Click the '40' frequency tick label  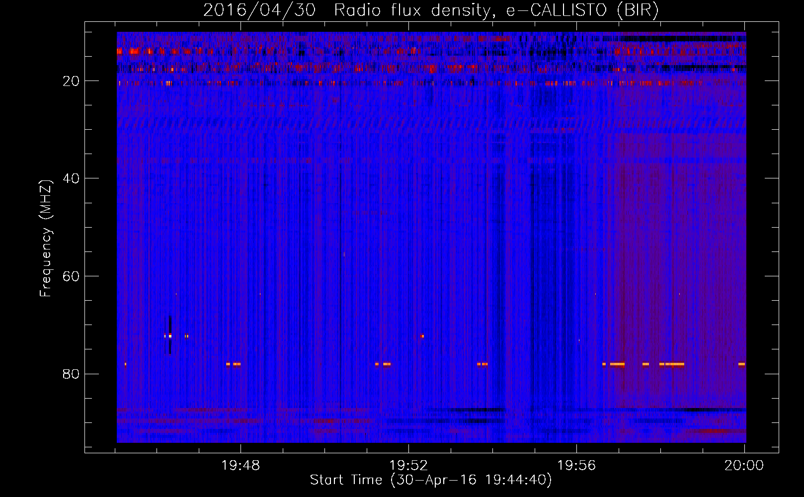coord(71,178)
